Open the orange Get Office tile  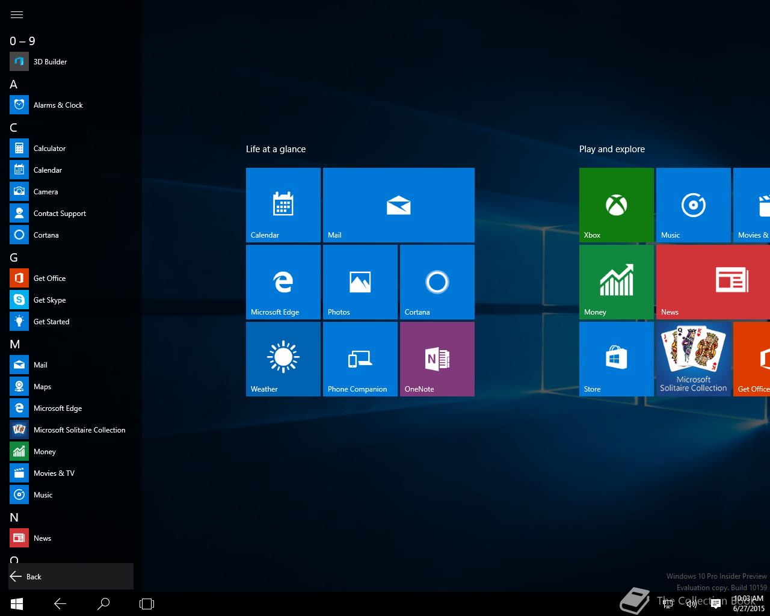click(751, 359)
